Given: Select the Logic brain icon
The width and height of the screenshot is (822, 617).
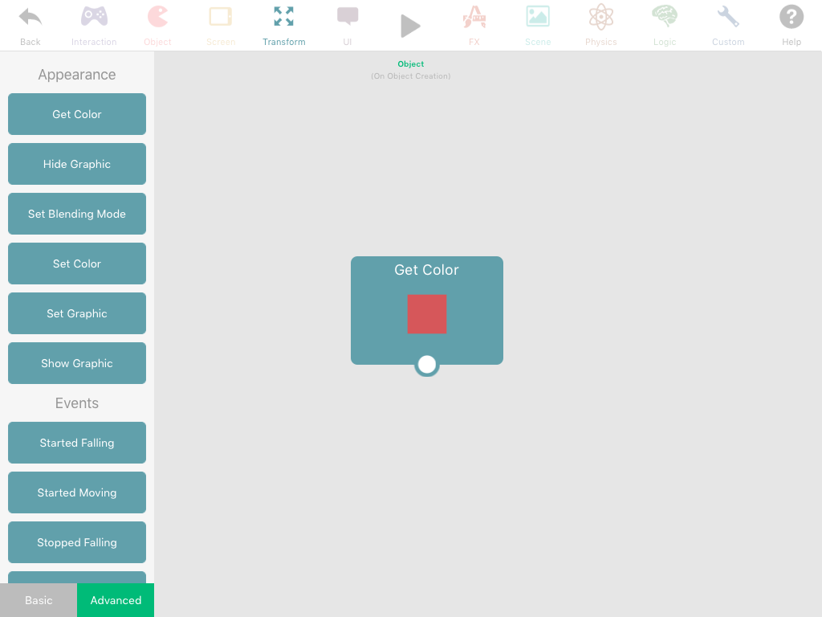Looking at the screenshot, I should [665, 18].
